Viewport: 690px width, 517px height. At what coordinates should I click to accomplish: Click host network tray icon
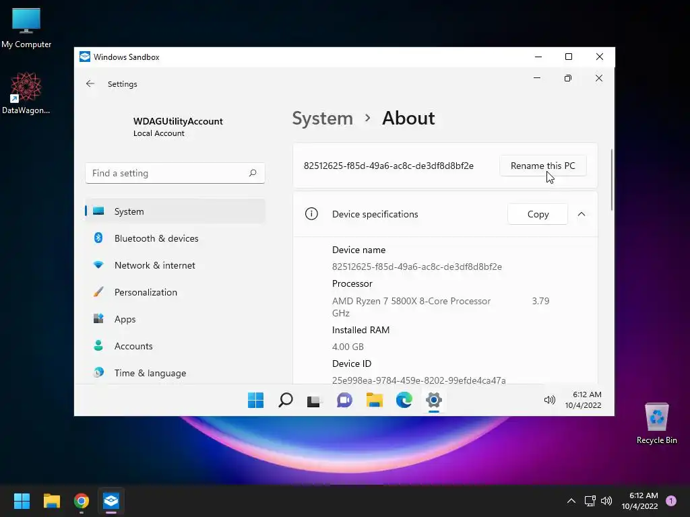tap(590, 501)
